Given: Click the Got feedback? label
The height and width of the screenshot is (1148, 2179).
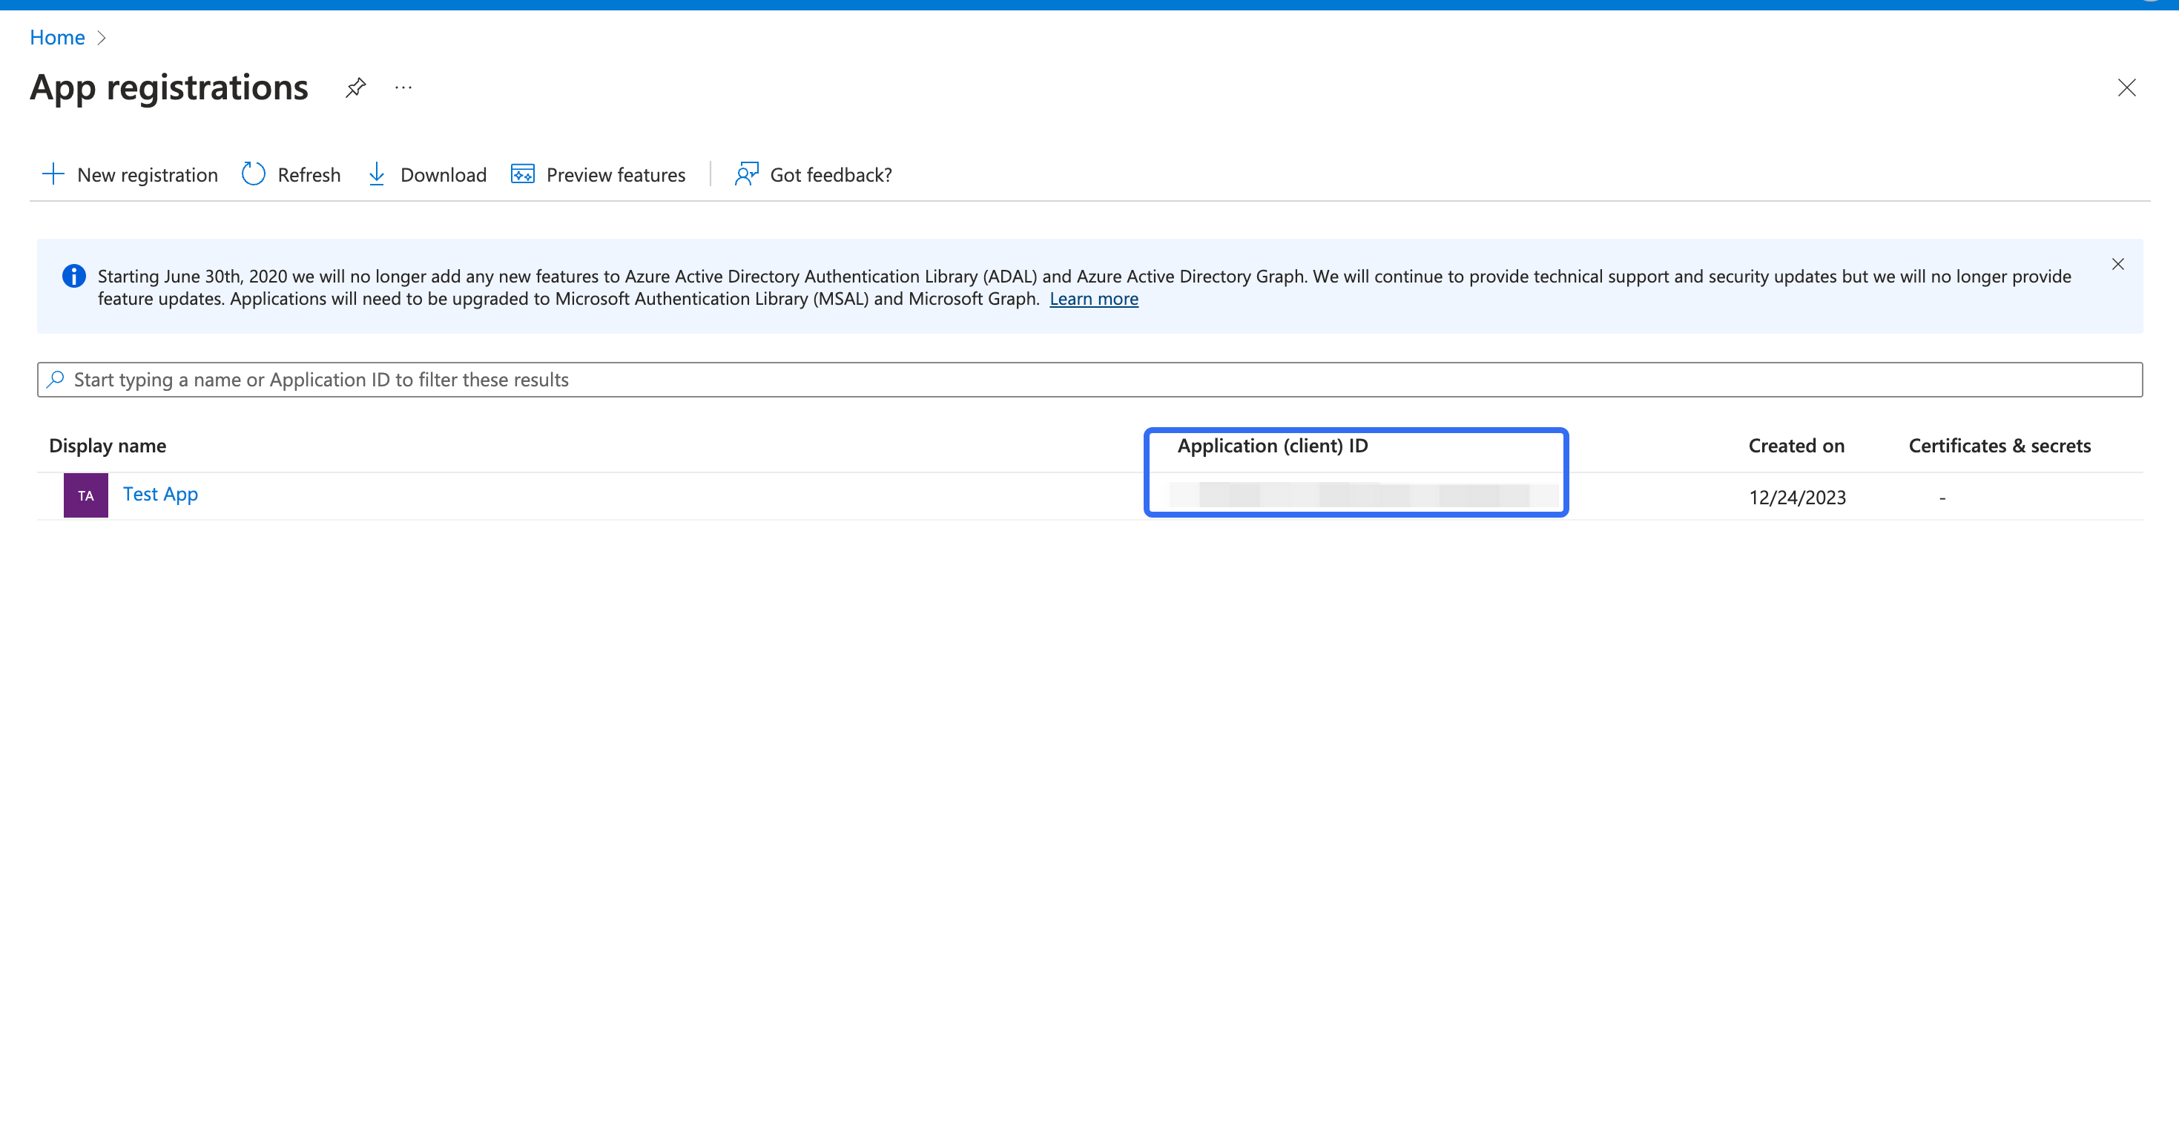Looking at the screenshot, I should [x=831, y=174].
